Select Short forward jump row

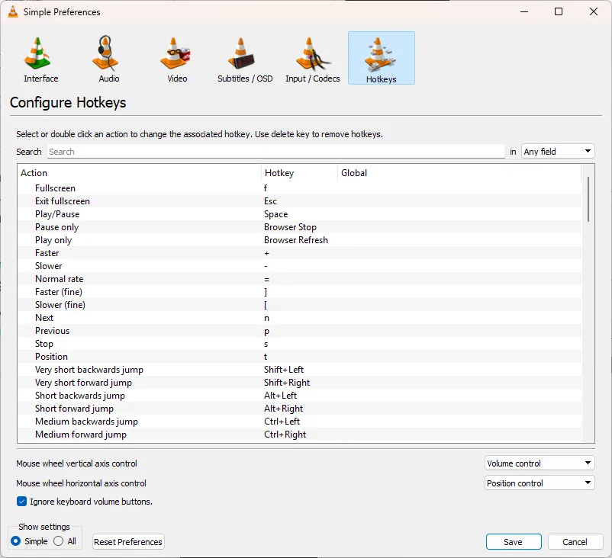(x=299, y=409)
